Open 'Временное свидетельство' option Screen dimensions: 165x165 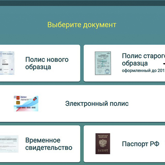49,144
